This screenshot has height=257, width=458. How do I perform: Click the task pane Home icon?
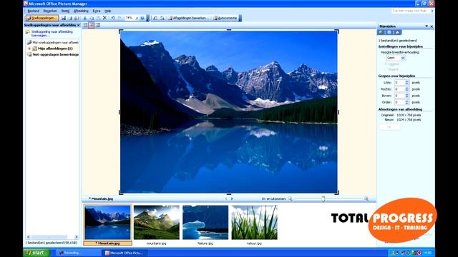pyautogui.click(x=397, y=32)
